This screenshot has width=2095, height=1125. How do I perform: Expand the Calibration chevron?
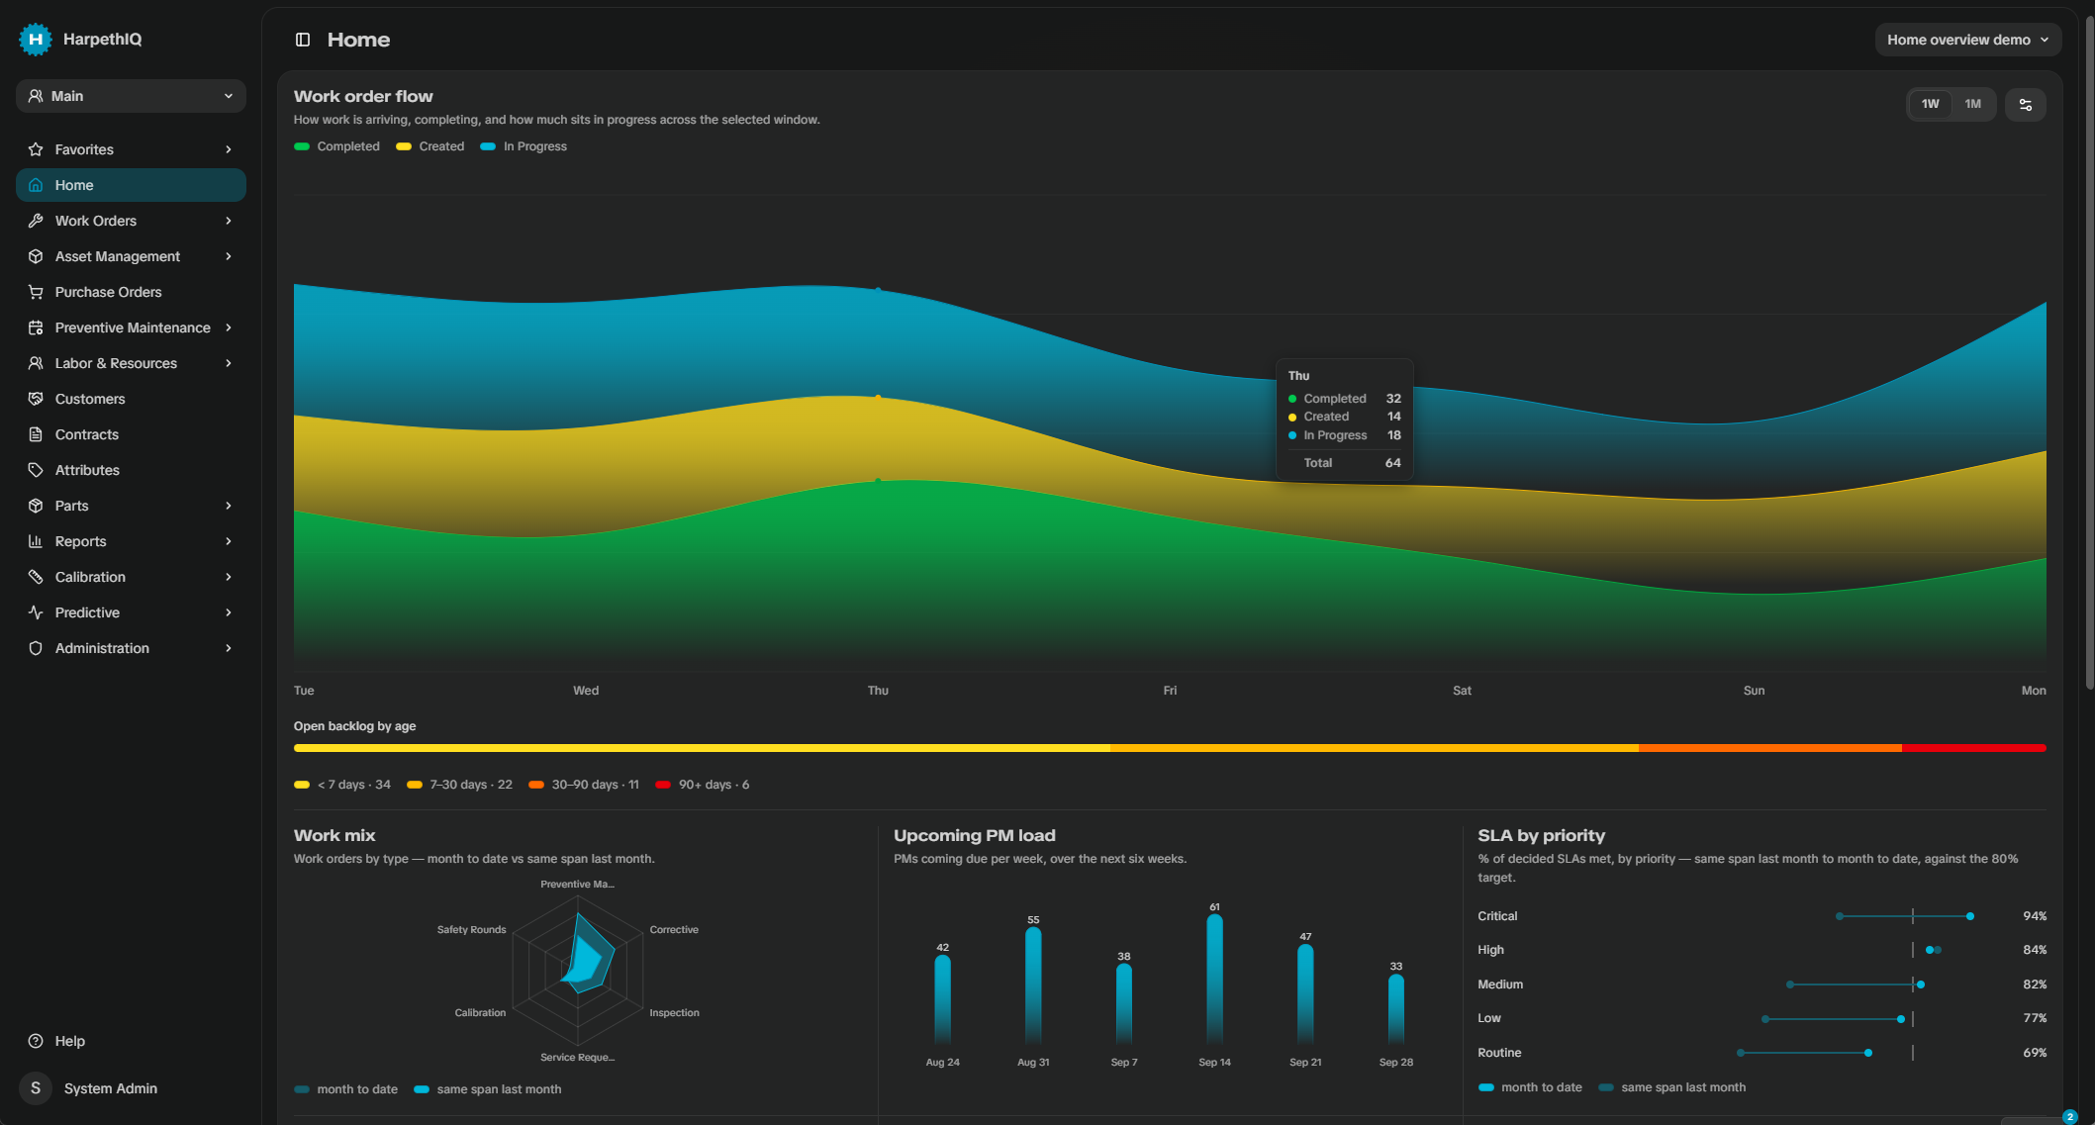pos(229,577)
